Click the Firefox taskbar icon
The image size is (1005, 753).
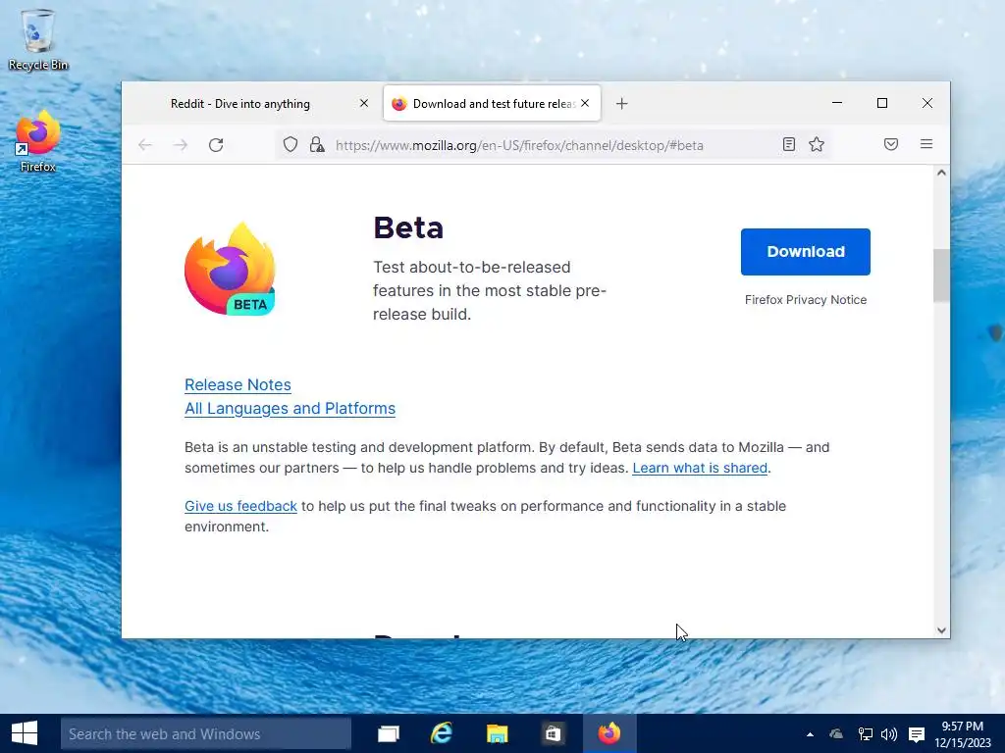(x=609, y=733)
